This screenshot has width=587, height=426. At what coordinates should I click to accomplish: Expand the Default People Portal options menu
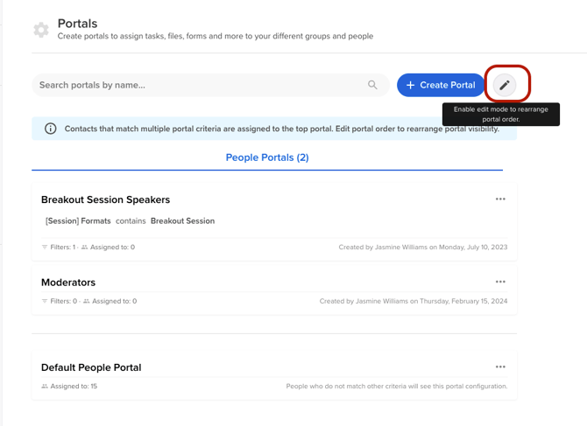500,367
